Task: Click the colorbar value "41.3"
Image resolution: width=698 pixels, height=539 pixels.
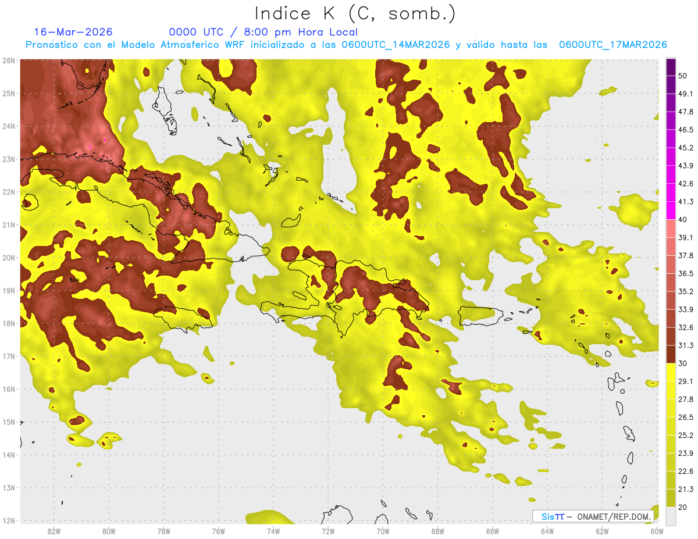Action: [x=686, y=201]
